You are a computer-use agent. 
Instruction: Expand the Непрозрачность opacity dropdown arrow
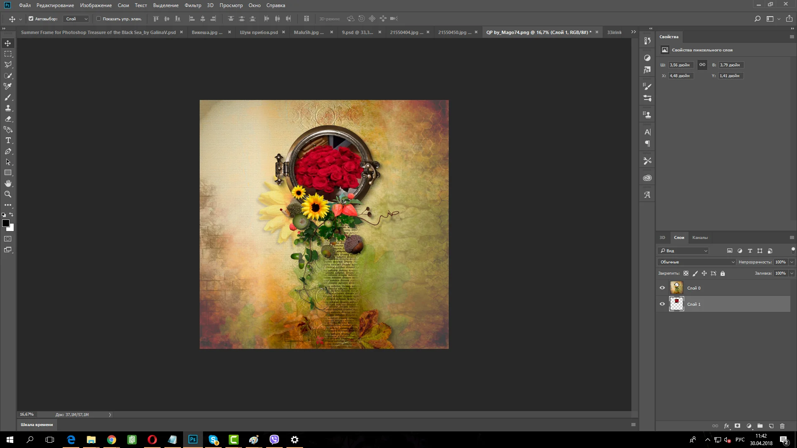792,262
